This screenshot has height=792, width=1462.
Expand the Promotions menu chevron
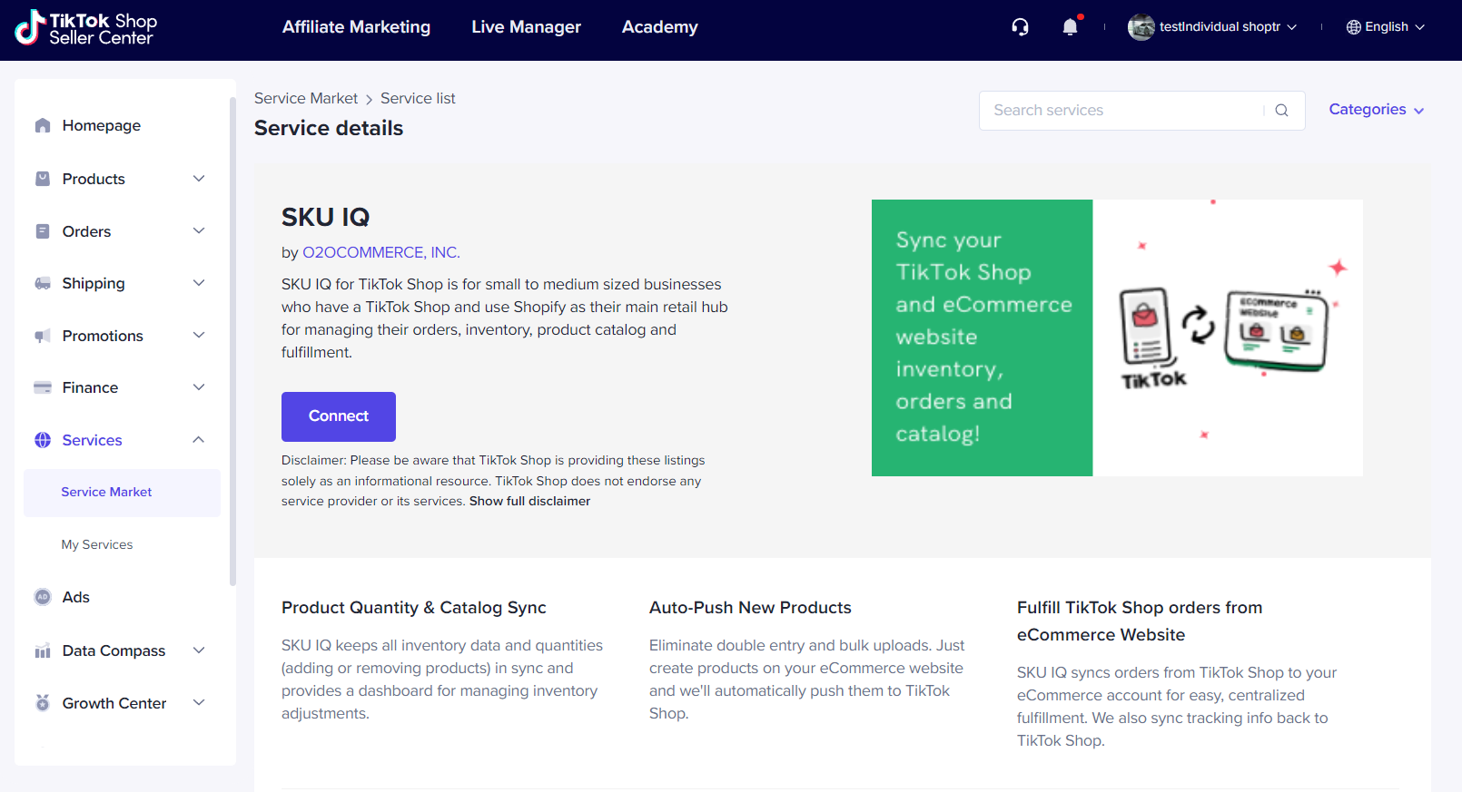tap(199, 336)
